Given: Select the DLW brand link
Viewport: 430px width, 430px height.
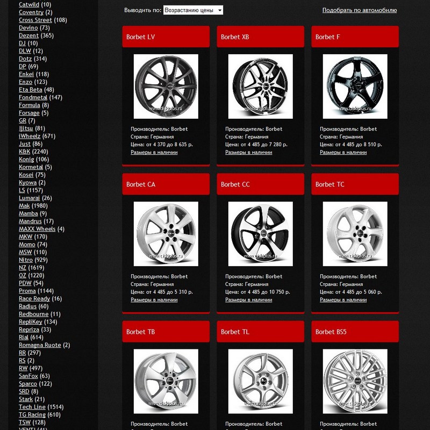Looking at the screenshot, I should 25,51.
